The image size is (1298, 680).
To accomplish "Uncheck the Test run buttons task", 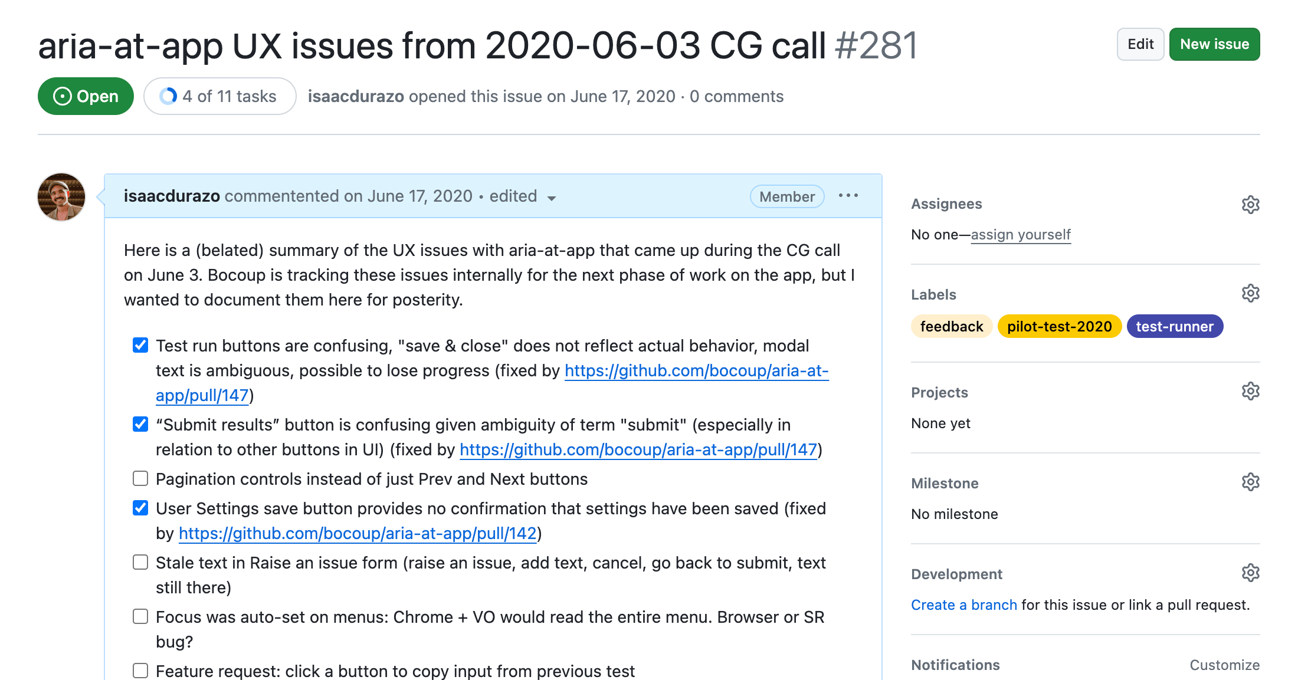I will coord(140,346).
